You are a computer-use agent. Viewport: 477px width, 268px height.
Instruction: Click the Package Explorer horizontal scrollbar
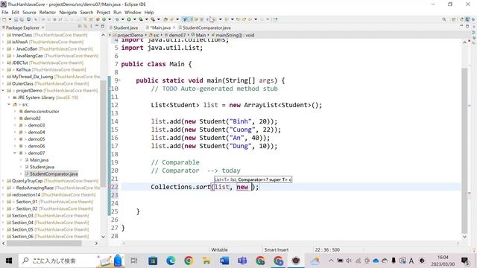[44, 243]
